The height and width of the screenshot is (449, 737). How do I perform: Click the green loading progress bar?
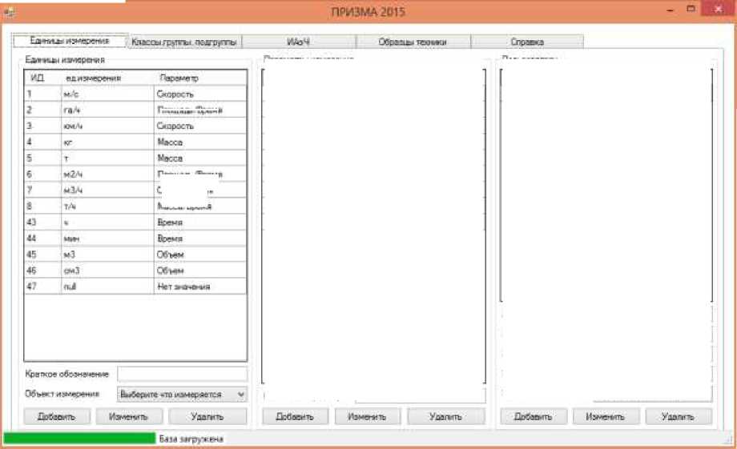click(79, 439)
